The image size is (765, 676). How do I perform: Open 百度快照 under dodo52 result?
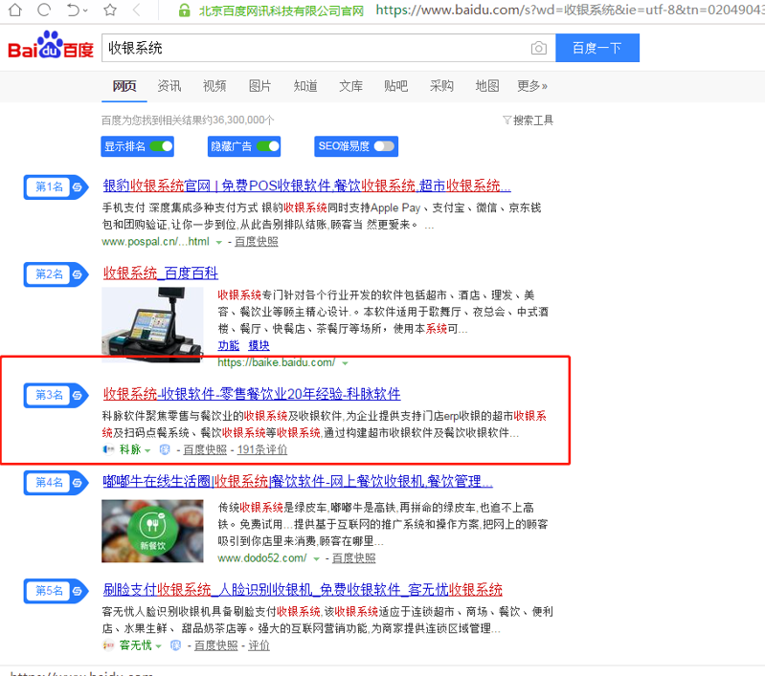pyautogui.click(x=353, y=558)
